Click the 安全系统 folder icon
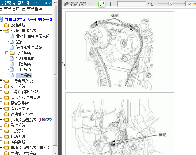The height and width of the screenshot is (155, 196). [7, 86]
